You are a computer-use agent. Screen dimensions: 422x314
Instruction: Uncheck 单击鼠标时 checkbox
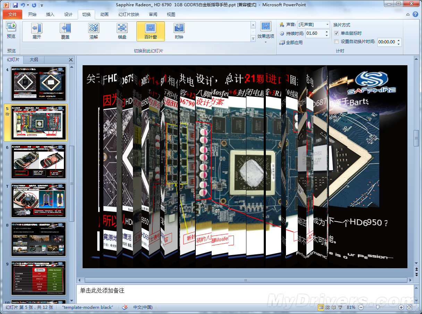coord(336,33)
